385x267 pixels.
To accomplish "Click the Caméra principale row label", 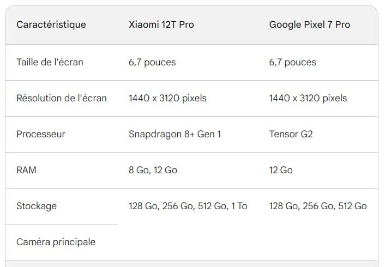I will [56, 242].
